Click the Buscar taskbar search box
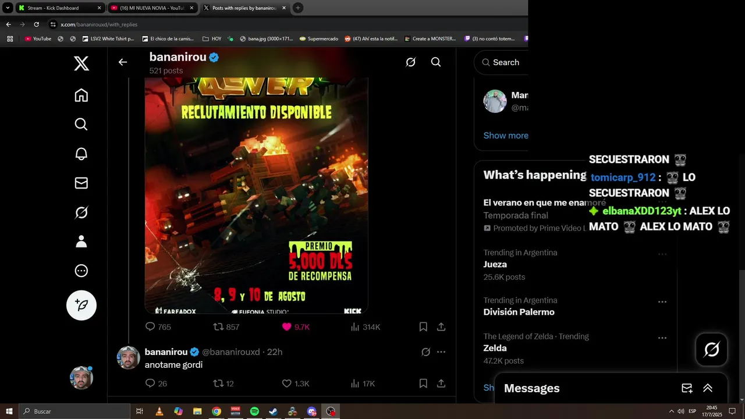The width and height of the screenshot is (745, 419). point(74,411)
